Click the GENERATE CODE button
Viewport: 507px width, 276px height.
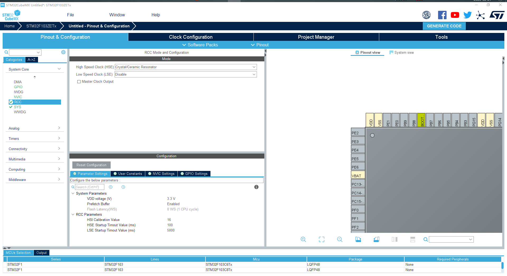(444, 26)
